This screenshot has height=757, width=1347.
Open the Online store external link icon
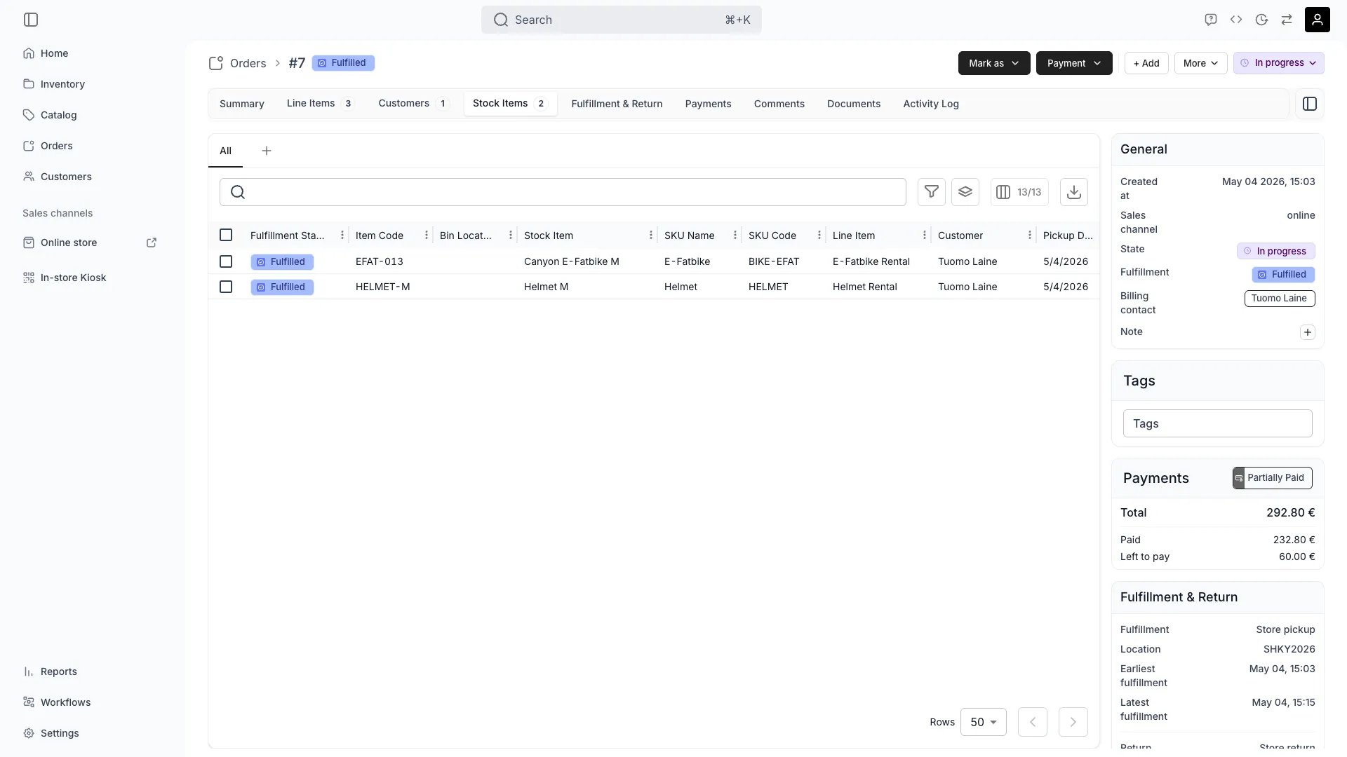pyautogui.click(x=152, y=243)
